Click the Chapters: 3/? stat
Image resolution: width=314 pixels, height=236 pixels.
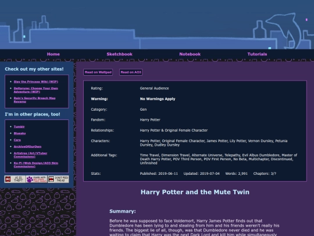point(265,174)
